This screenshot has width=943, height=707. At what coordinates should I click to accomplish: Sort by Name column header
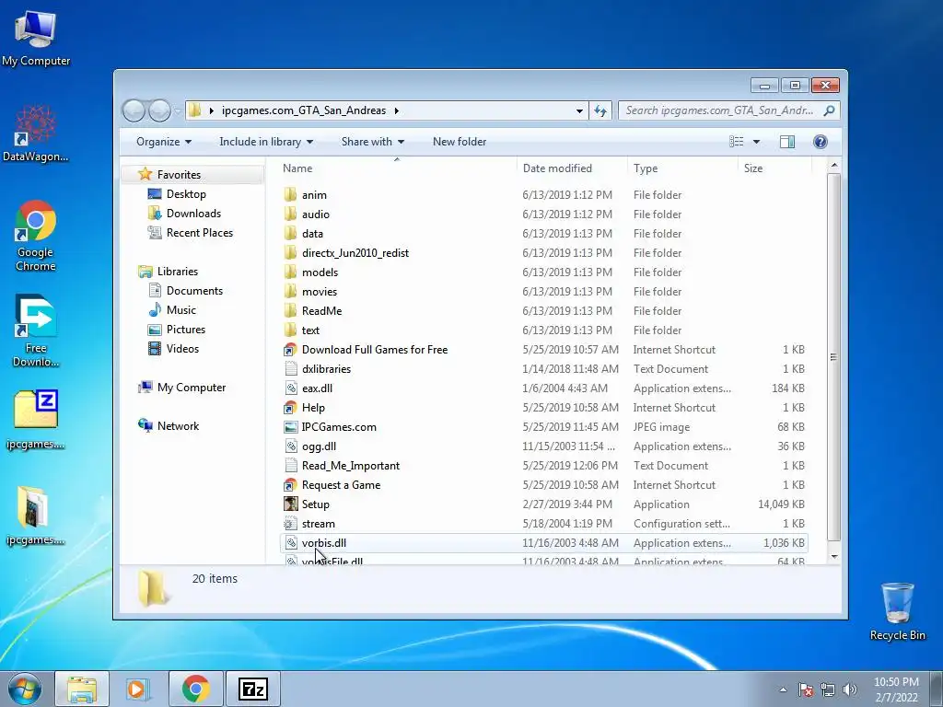point(396,168)
